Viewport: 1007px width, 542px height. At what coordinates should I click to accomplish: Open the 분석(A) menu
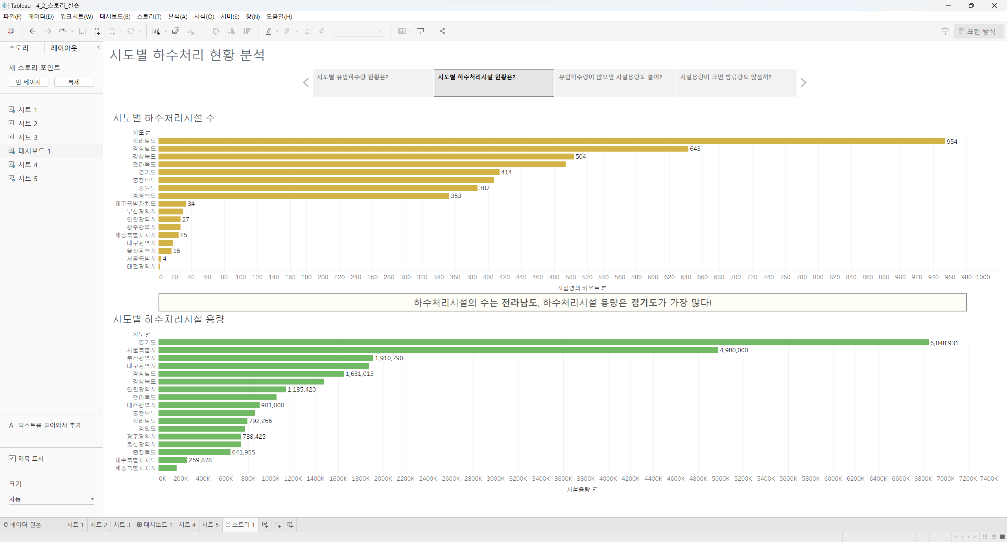(178, 16)
